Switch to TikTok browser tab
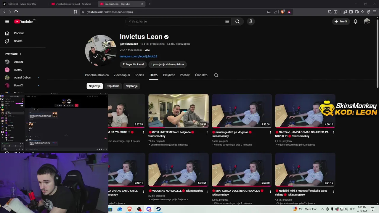The image size is (379, 213). click(24, 4)
